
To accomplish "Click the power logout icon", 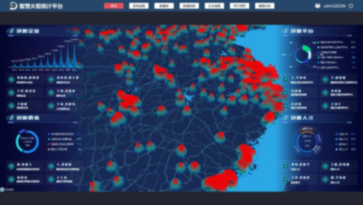I will (x=351, y=6).
